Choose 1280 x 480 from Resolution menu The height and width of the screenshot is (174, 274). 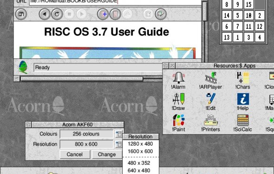pyautogui.click(x=141, y=144)
